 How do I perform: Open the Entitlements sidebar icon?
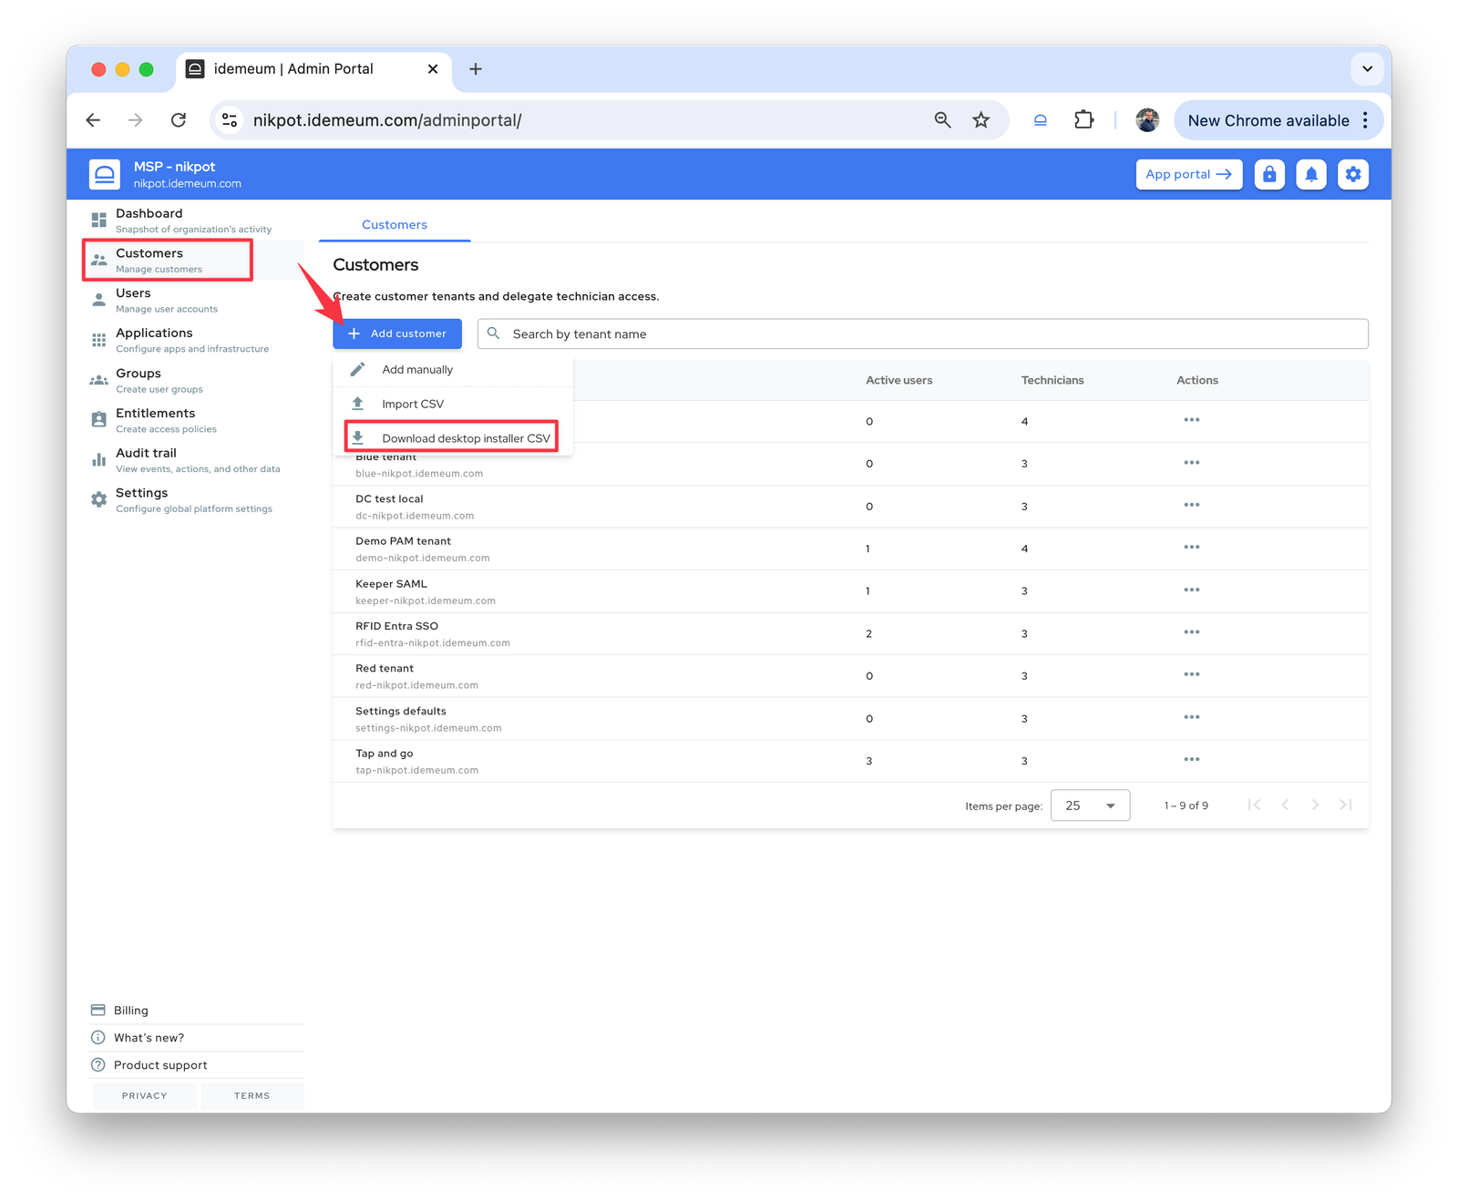[x=98, y=419]
